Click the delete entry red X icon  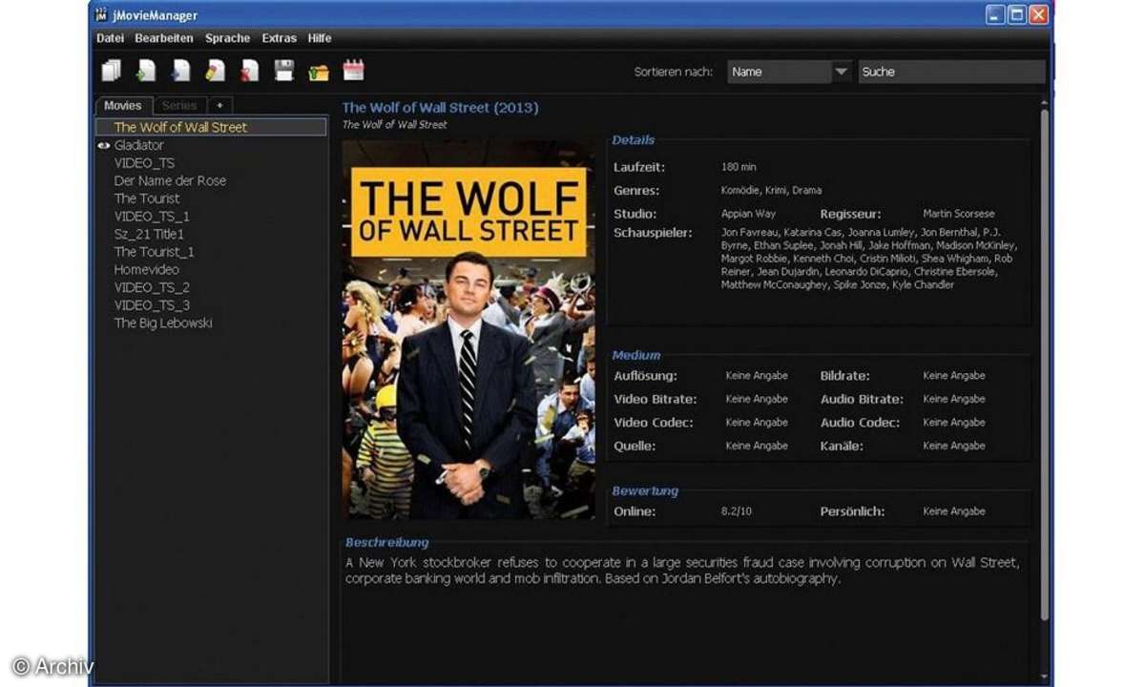point(249,71)
